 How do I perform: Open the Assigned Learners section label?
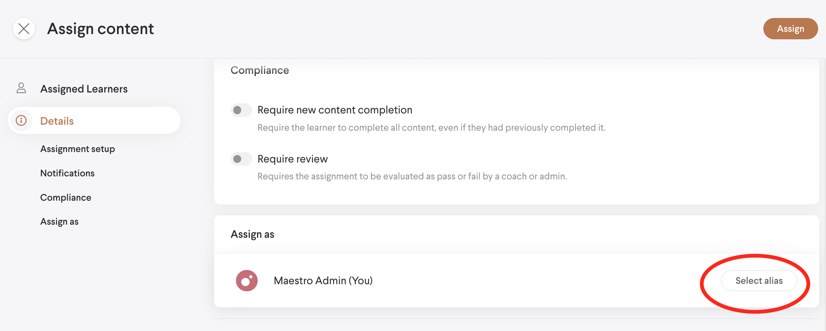point(84,89)
